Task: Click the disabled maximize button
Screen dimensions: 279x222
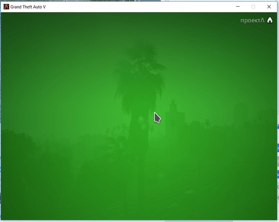Action: 253,7
